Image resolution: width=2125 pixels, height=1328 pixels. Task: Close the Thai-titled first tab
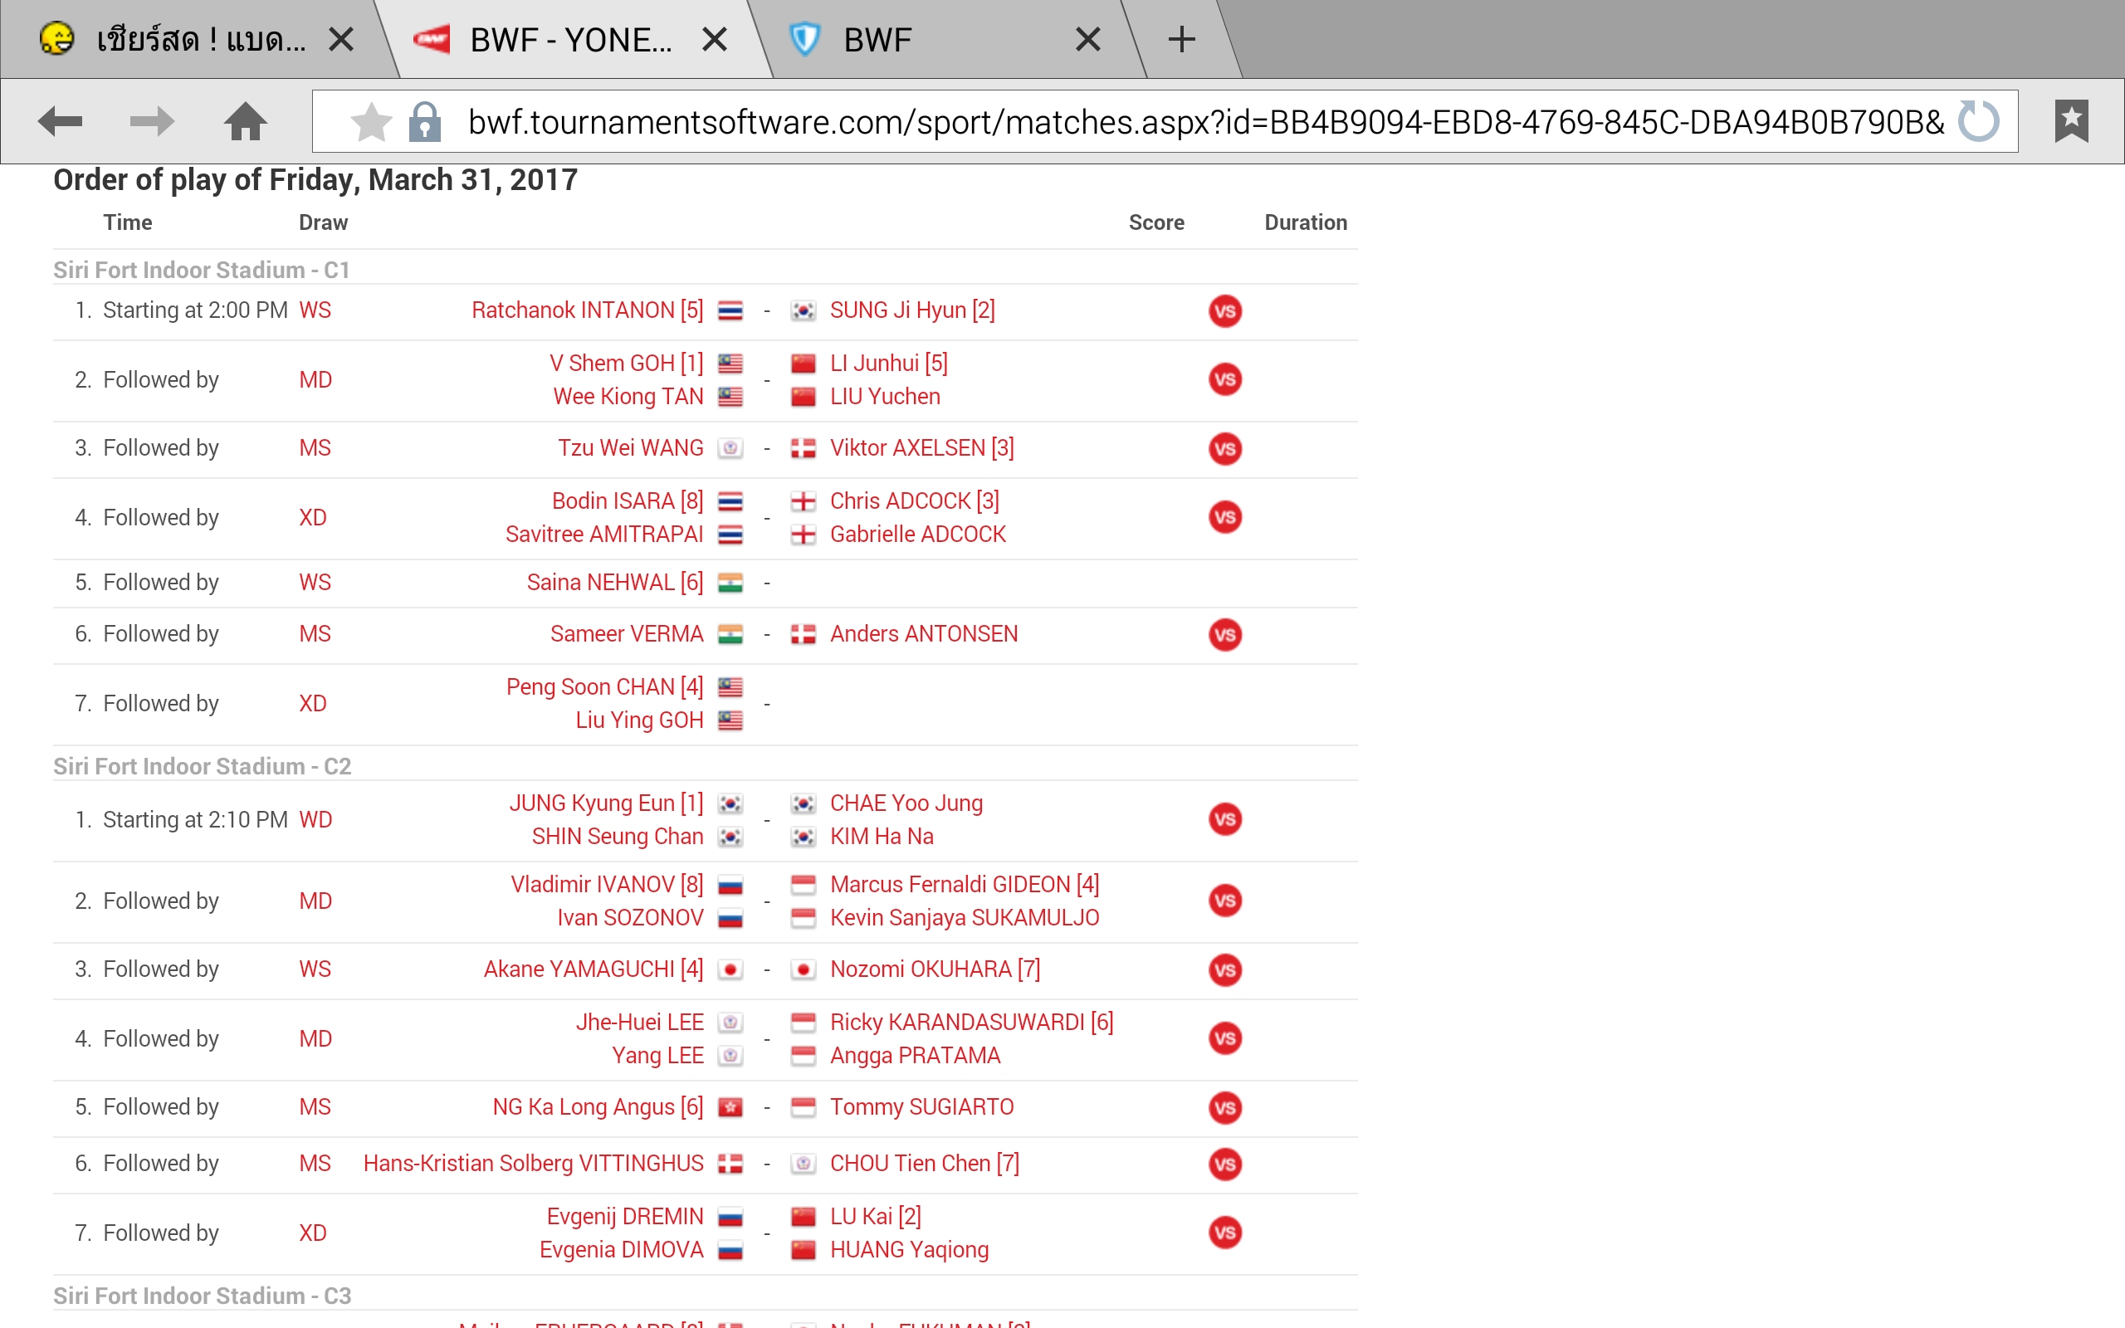coord(340,40)
